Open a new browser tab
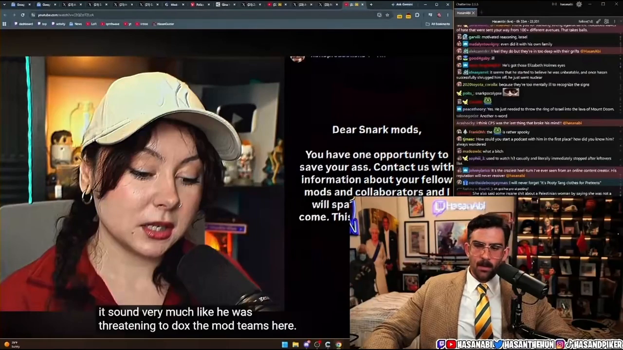The image size is (623, 350). coord(371,4)
